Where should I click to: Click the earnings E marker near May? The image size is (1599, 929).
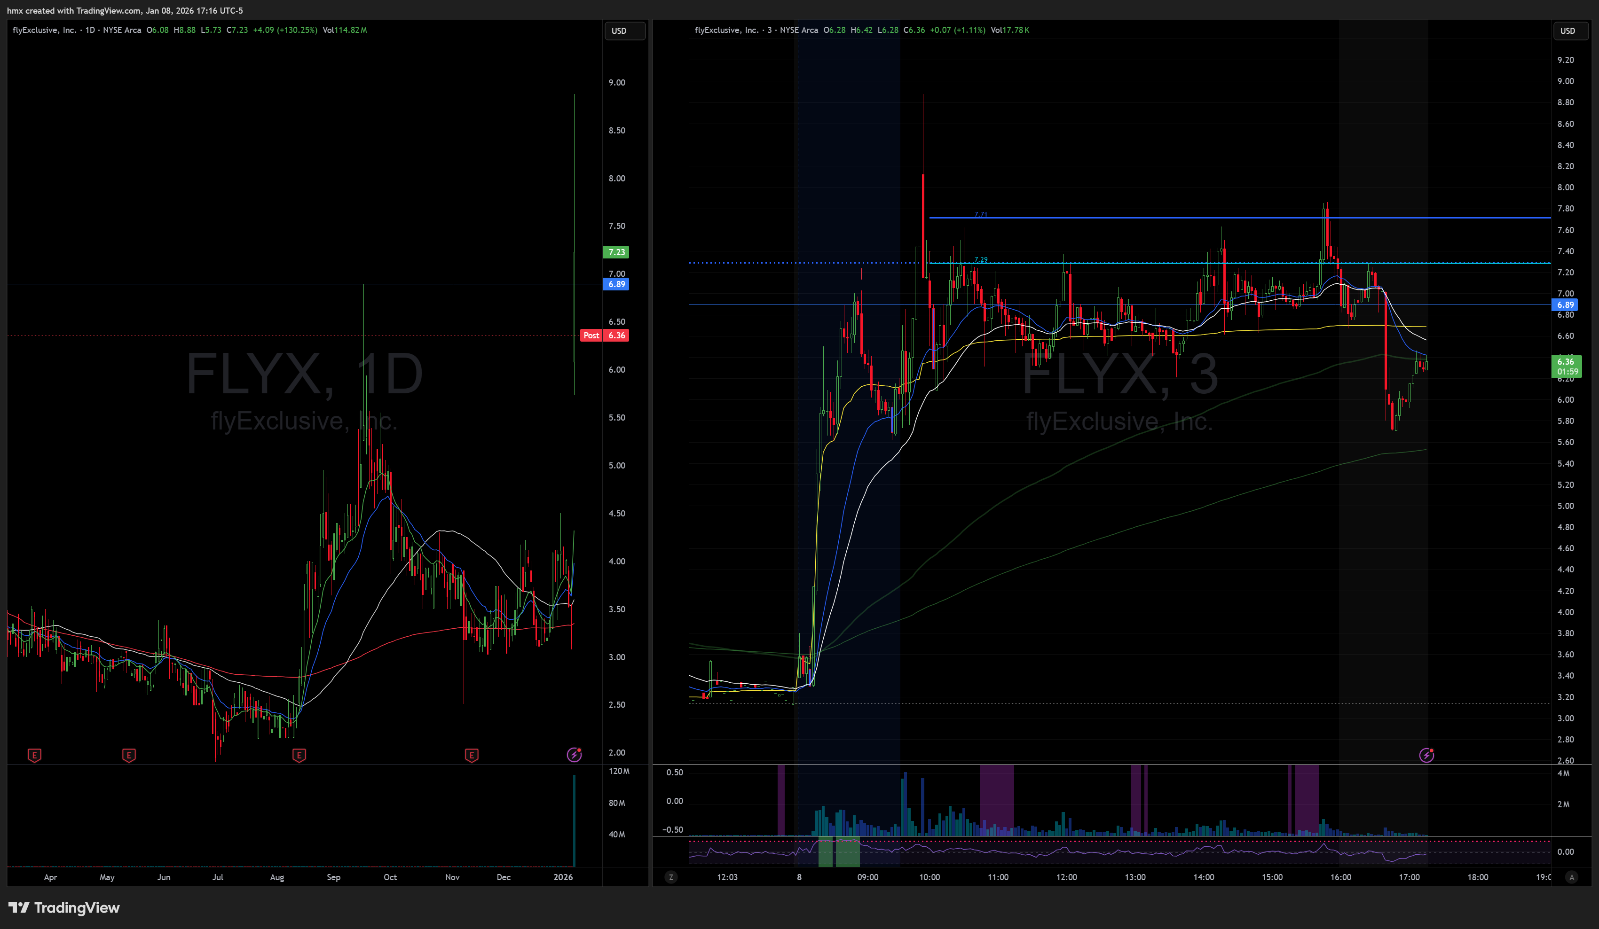(129, 755)
